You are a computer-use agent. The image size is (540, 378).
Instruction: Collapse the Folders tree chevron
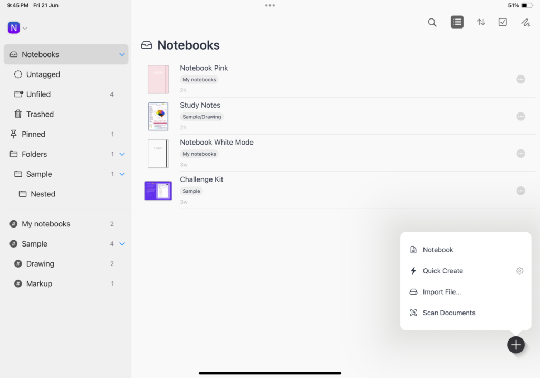pos(122,154)
